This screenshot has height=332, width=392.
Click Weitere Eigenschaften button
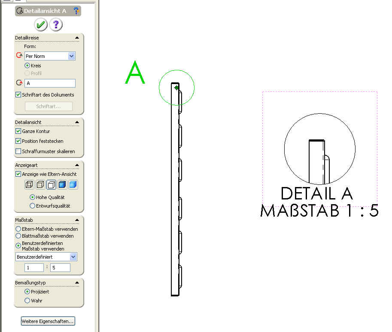coord(48,321)
